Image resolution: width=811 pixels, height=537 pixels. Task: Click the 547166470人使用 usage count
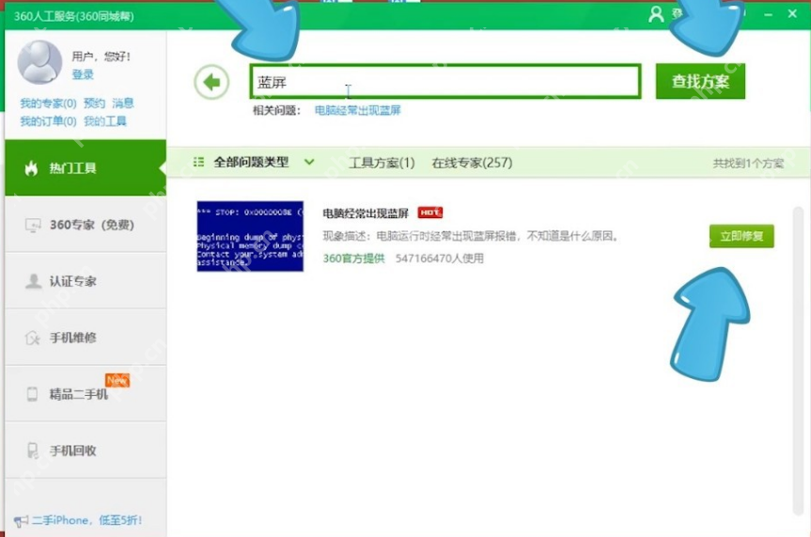440,259
